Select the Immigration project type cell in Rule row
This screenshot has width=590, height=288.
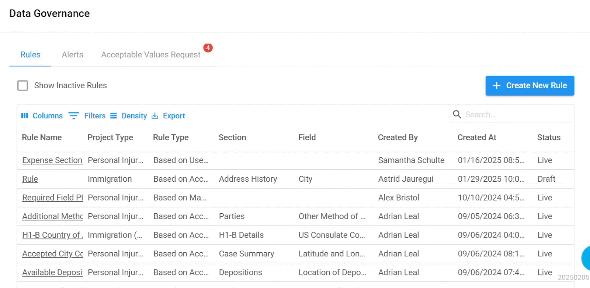(x=110, y=179)
